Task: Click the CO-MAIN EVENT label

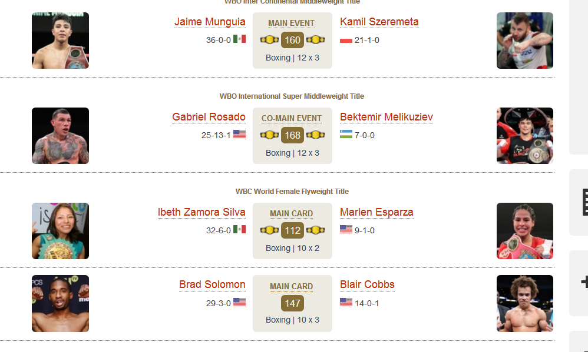Action: pos(292,119)
